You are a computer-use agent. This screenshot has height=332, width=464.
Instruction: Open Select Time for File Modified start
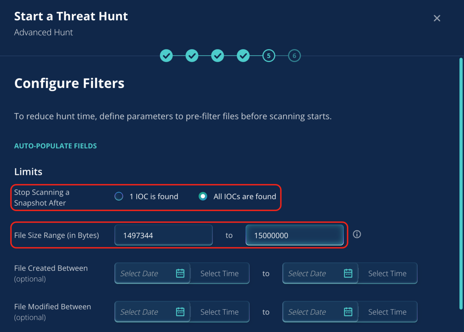(219, 311)
